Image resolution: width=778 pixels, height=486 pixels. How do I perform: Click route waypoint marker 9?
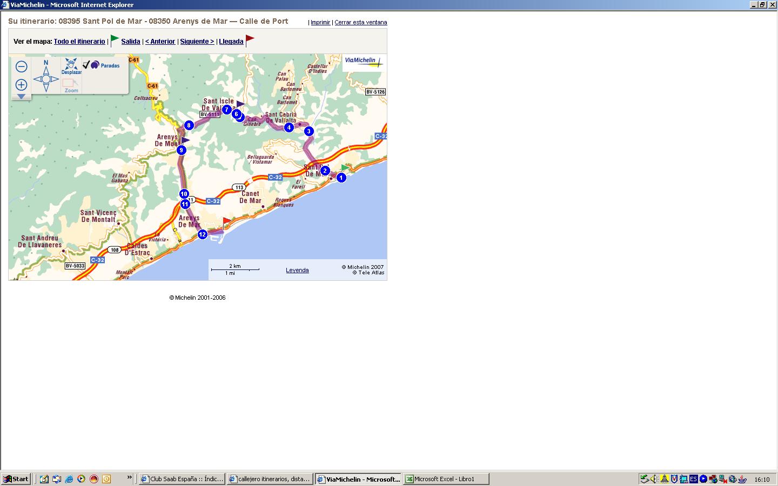pos(182,150)
